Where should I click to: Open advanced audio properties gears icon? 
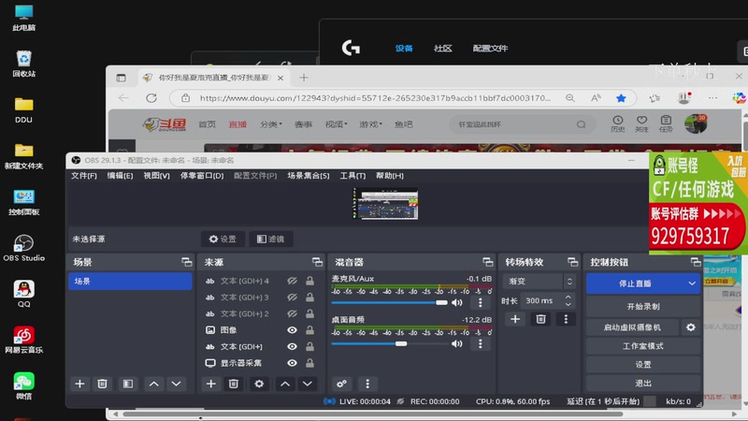341,384
